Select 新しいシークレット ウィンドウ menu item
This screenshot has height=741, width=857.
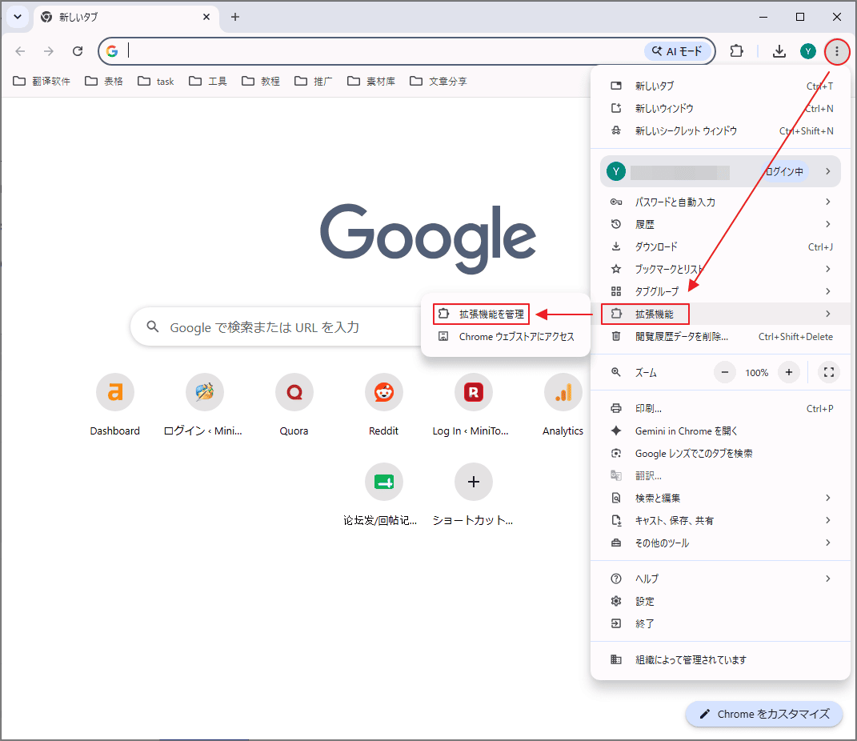click(x=721, y=130)
